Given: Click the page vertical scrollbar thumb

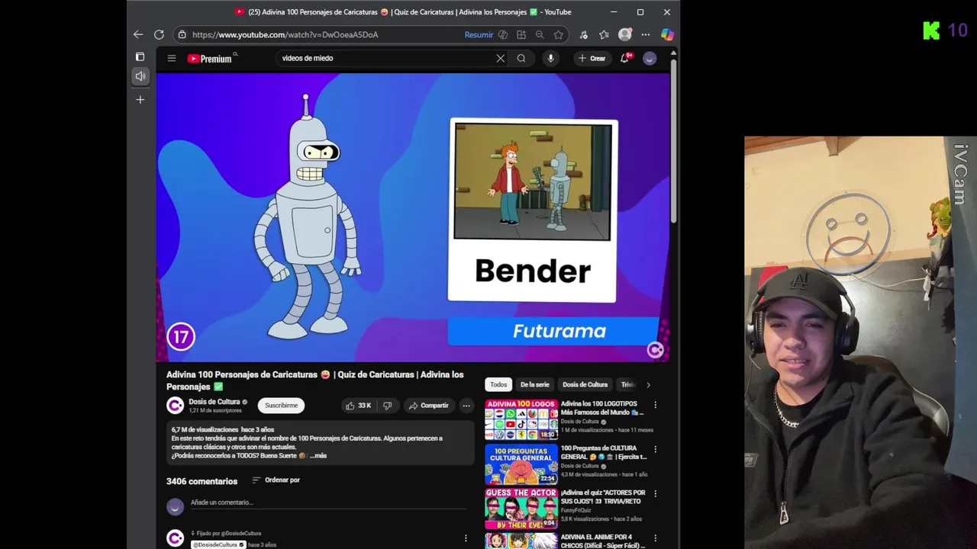Looking at the screenshot, I should coord(673,141).
